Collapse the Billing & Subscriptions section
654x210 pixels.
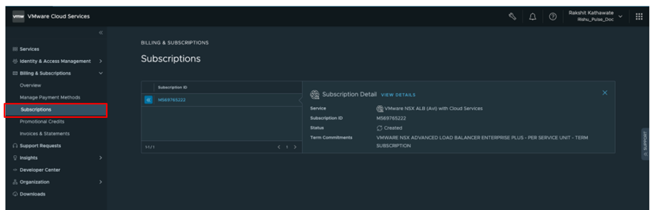[100, 73]
